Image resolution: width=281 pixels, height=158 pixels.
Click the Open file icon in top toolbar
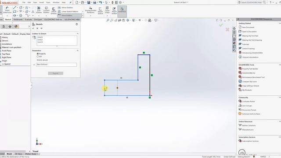click(x=83, y=2)
